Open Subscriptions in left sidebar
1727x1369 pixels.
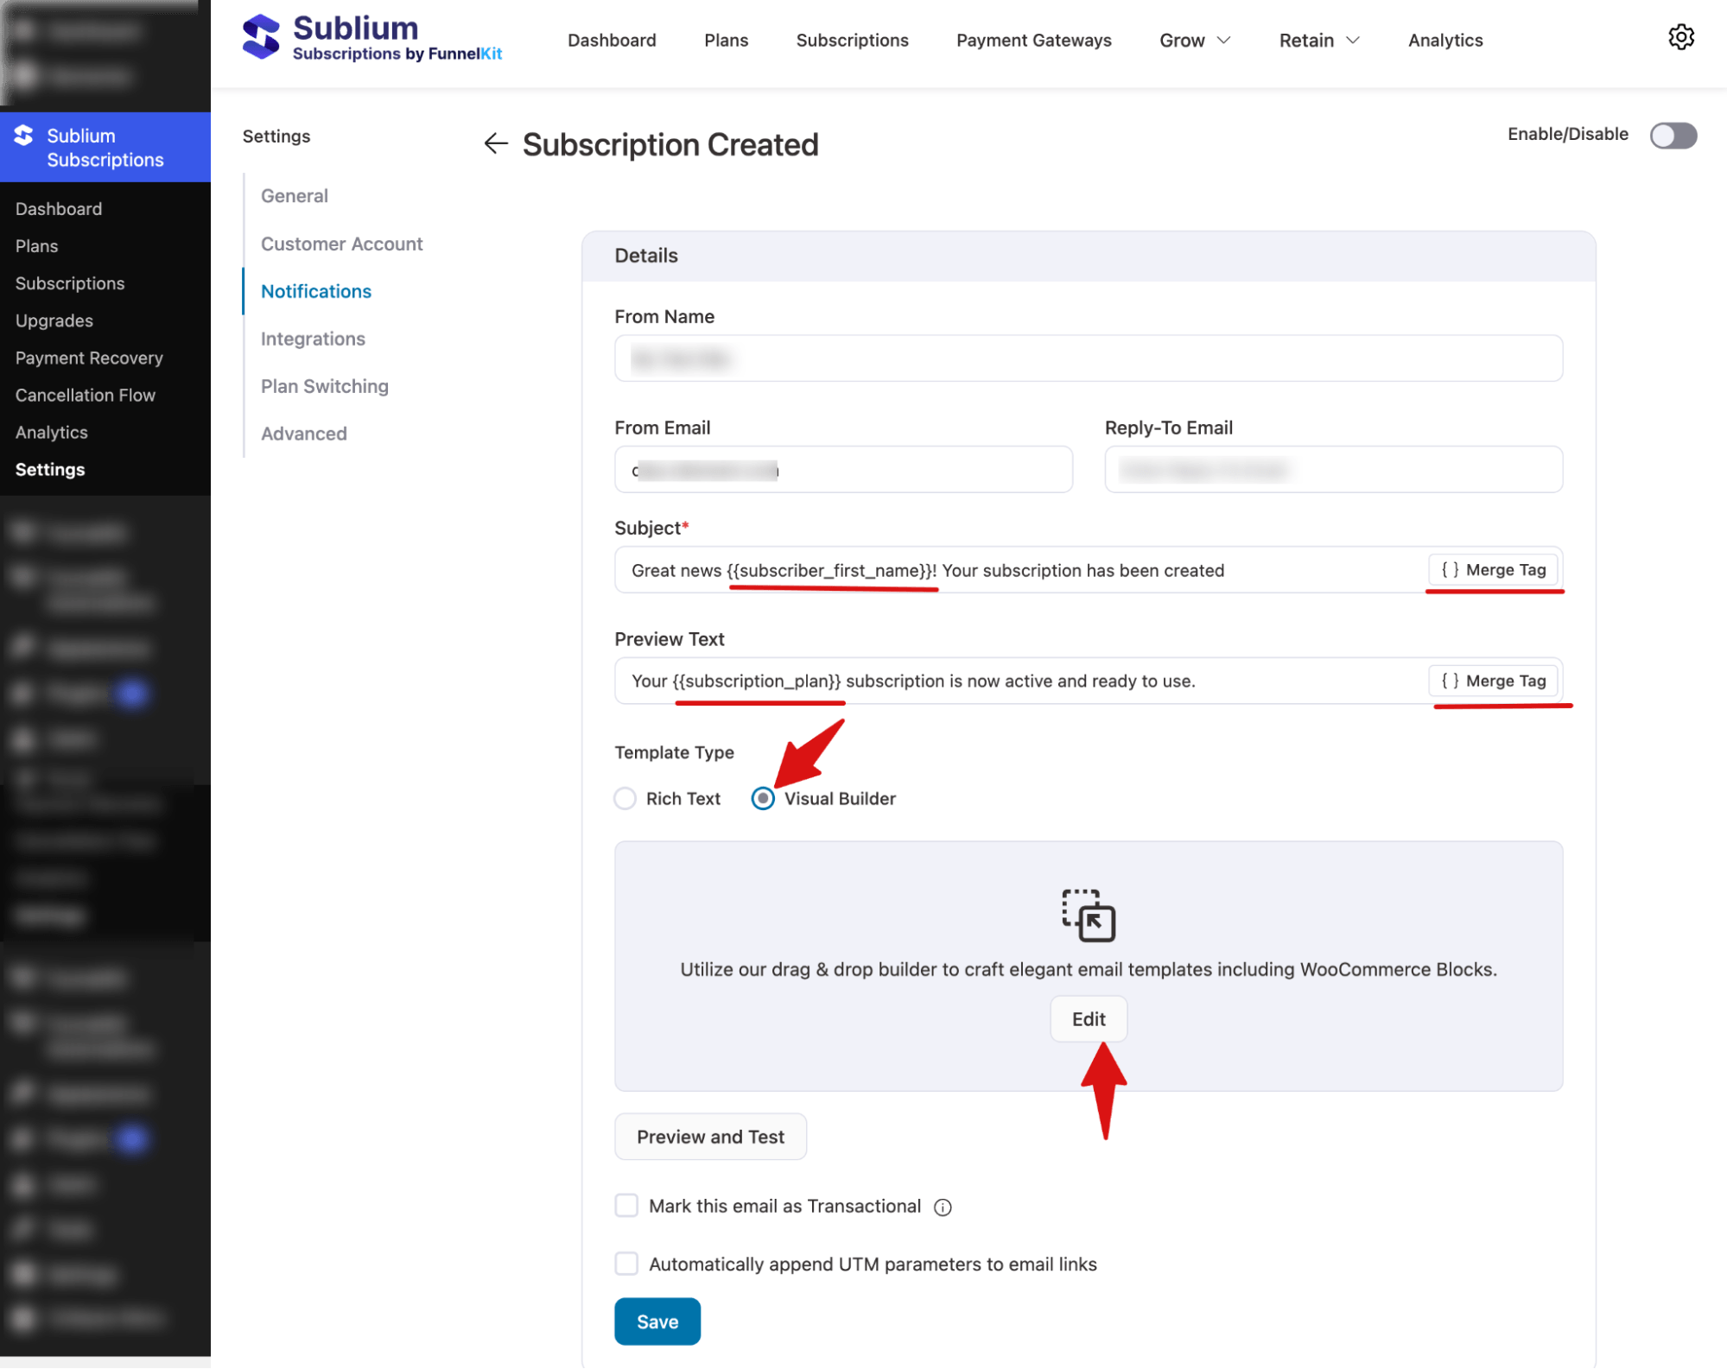pyautogui.click(x=70, y=283)
